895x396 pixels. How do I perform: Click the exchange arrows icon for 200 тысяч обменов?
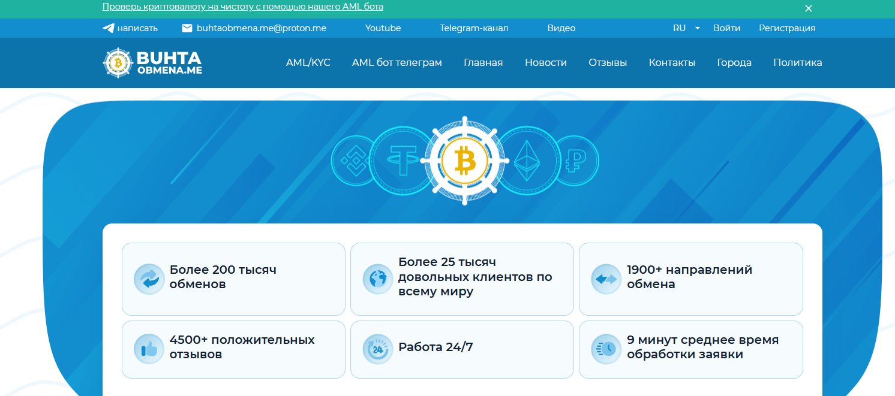click(x=149, y=279)
